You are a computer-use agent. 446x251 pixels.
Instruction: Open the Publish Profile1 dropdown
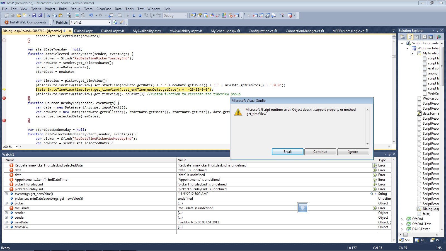109,23
